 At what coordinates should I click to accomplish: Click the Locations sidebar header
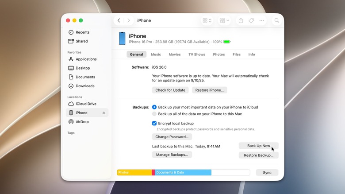(x=75, y=97)
